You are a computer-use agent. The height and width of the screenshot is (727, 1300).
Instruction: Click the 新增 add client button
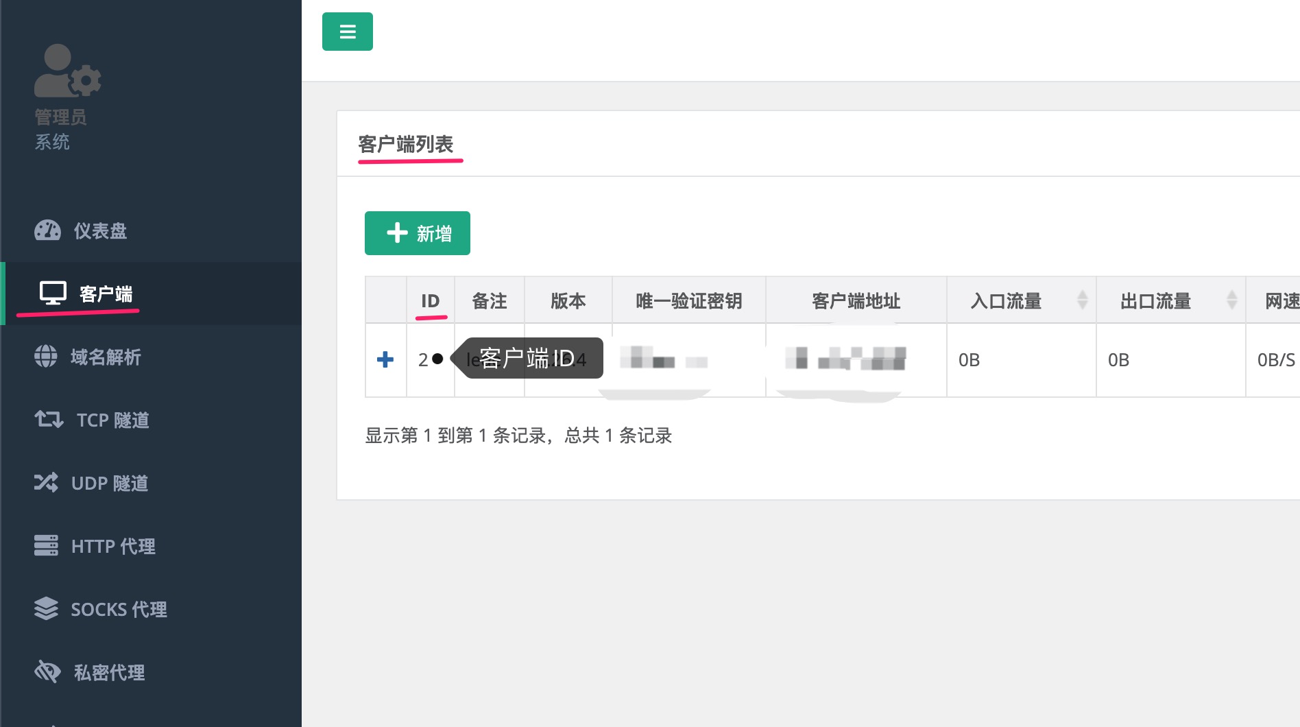click(418, 233)
